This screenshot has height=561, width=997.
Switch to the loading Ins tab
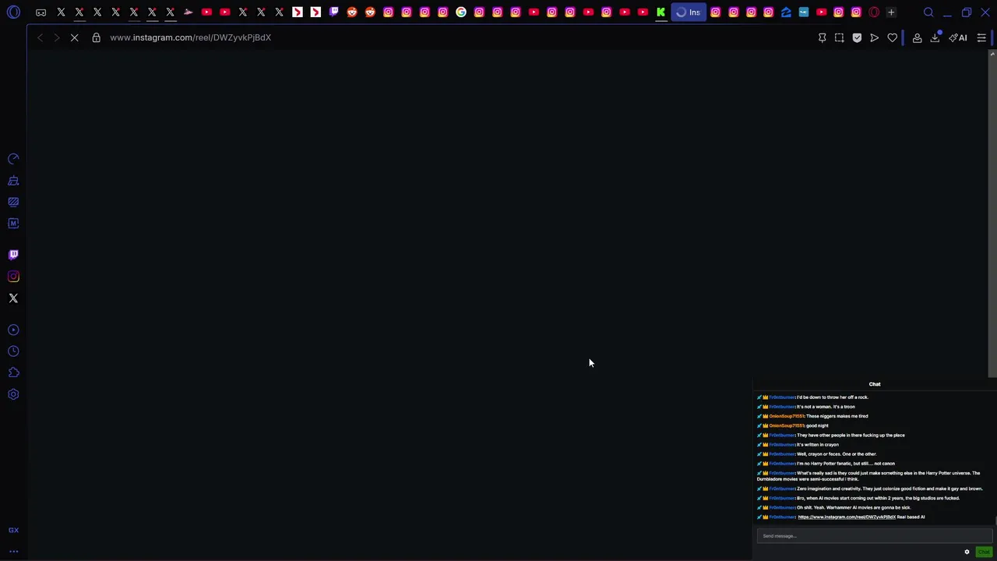pos(689,12)
